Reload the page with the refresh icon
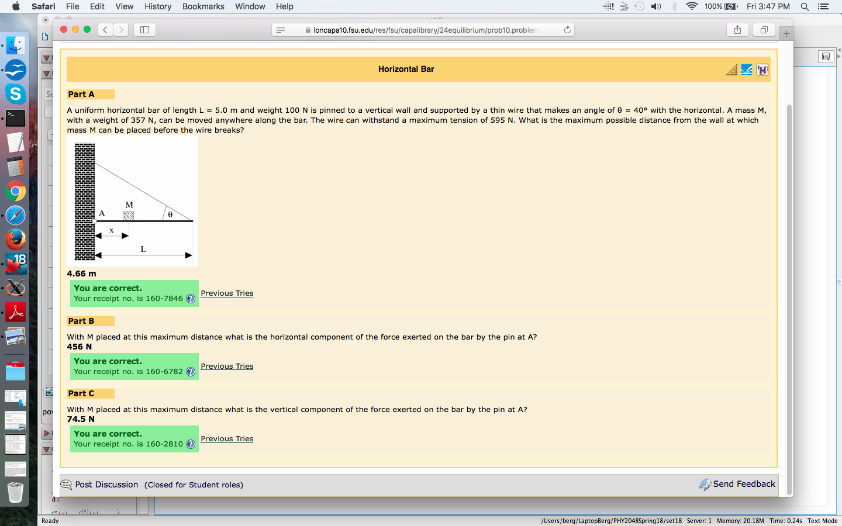The height and width of the screenshot is (526, 842). click(567, 30)
